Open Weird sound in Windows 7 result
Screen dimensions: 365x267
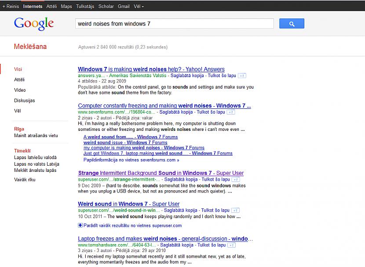pyautogui.click(x=129, y=204)
